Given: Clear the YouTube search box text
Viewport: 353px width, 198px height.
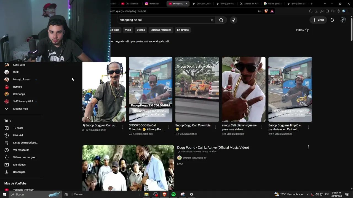Looking at the screenshot, I should 212,20.
